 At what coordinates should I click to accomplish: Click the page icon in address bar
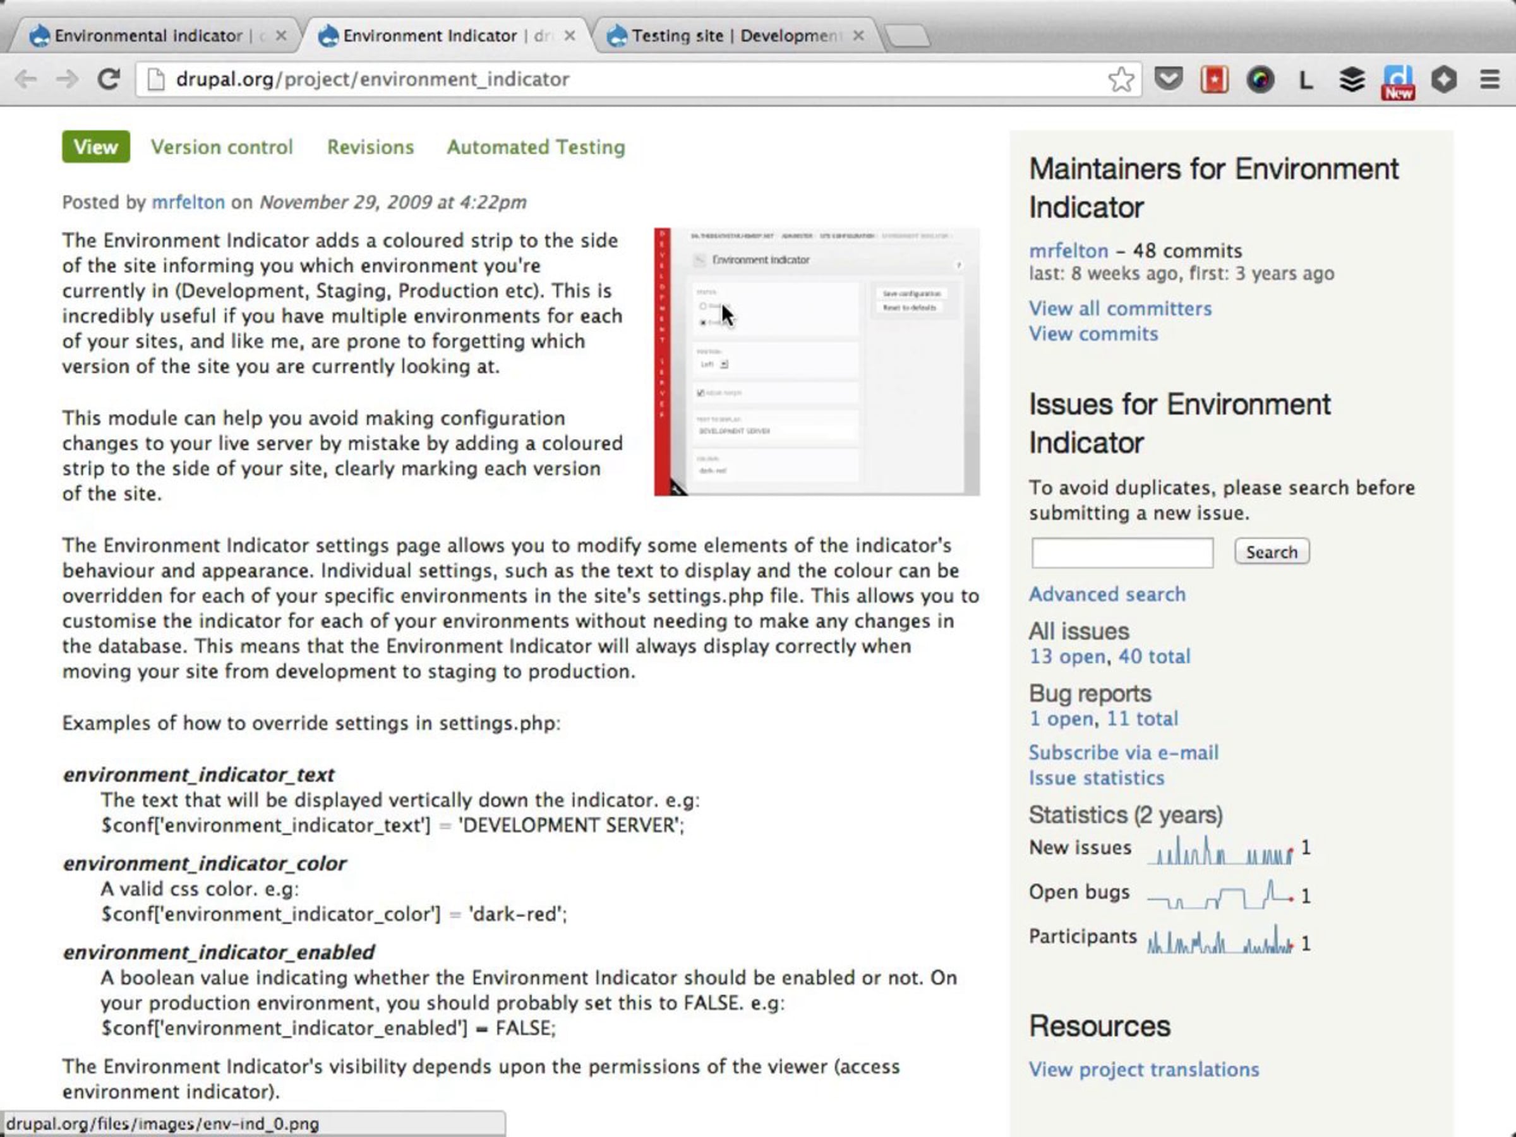[156, 80]
